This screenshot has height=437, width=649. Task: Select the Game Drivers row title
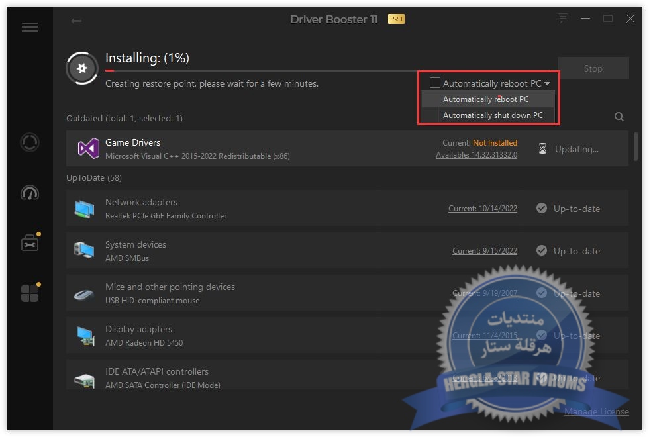point(132,142)
